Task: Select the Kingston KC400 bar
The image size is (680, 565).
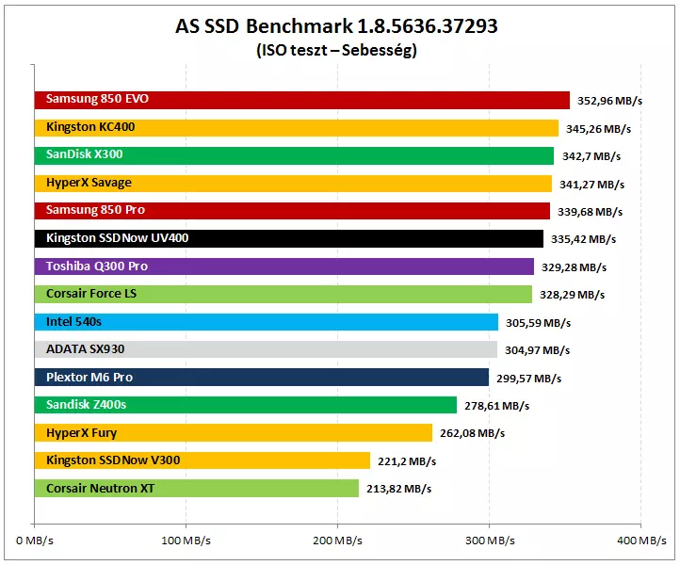Action: point(296,128)
